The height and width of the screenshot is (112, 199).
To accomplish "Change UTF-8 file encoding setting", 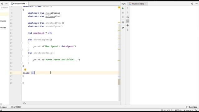I will click(x=178, y=110).
